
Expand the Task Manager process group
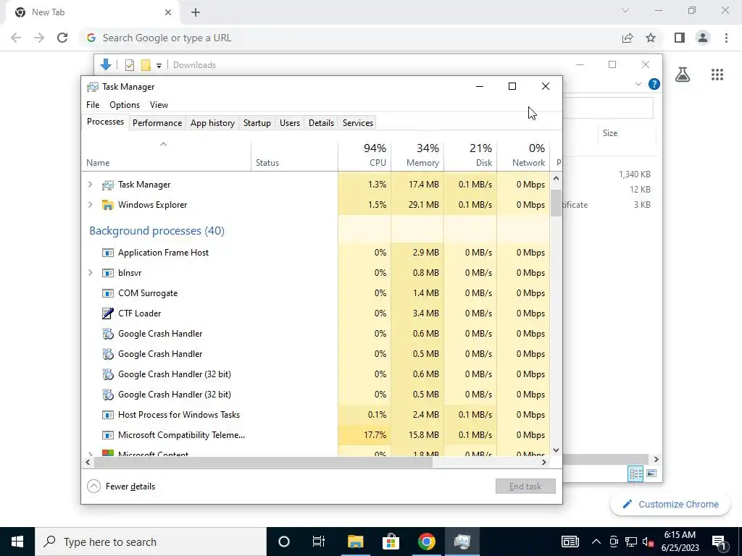[91, 185]
